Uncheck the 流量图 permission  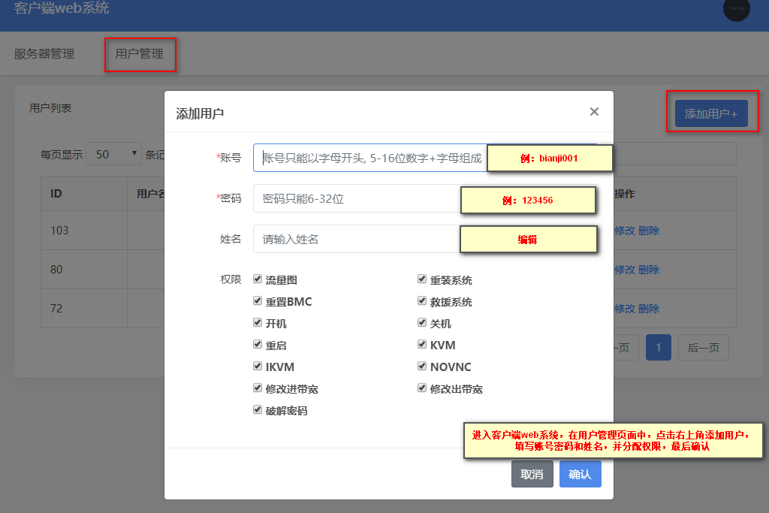coord(258,279)
